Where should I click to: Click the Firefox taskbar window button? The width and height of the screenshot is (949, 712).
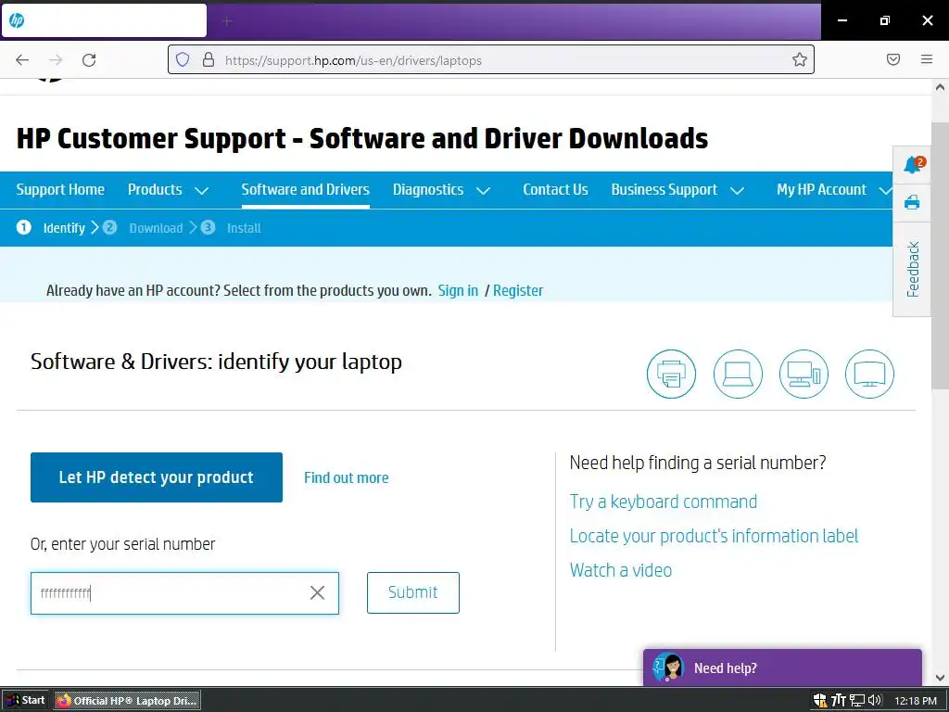pos(127,701)
